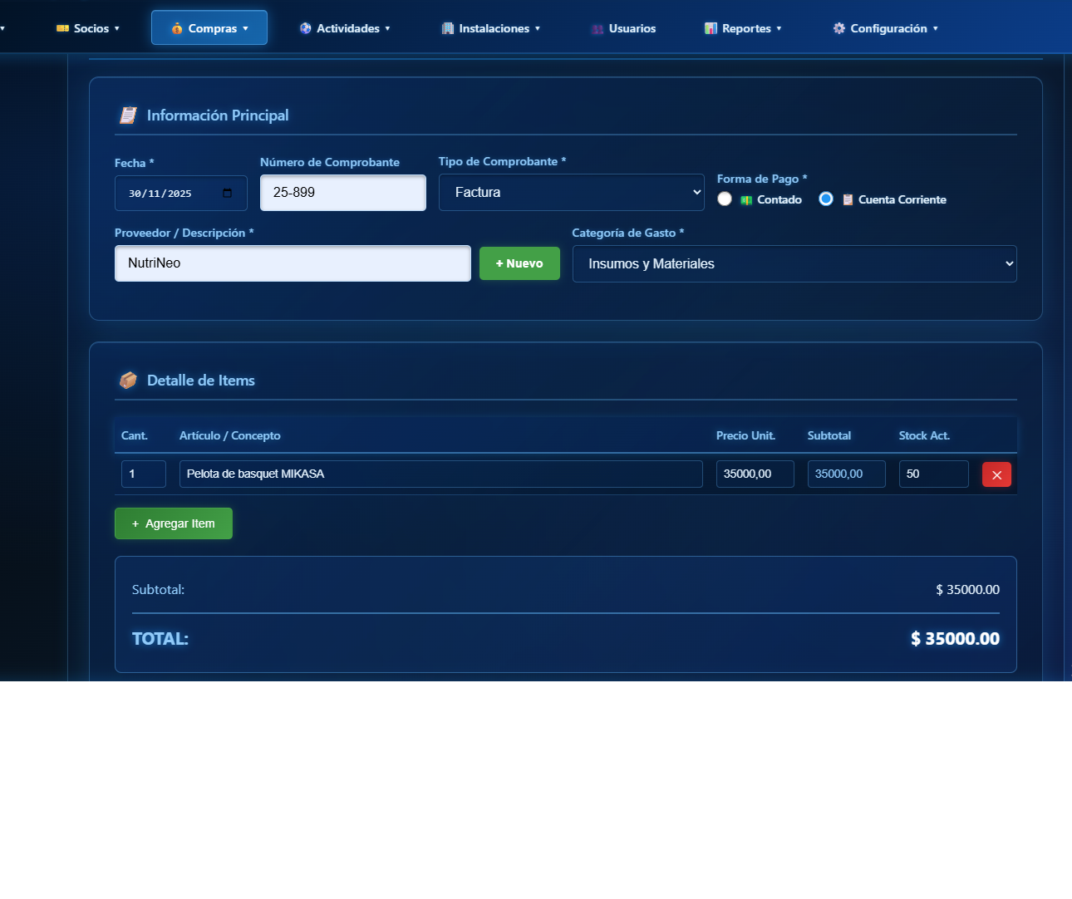1072x899 pixels.
Task: Expand the Compras navbar menu
Action: [x=209, y=27]
